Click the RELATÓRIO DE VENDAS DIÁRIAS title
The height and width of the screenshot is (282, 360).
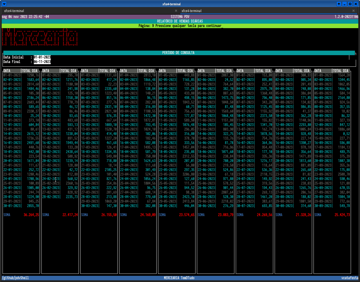(180, 21)
